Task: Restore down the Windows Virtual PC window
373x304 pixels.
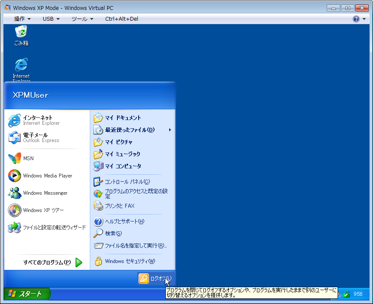Action: pos(348,8)
